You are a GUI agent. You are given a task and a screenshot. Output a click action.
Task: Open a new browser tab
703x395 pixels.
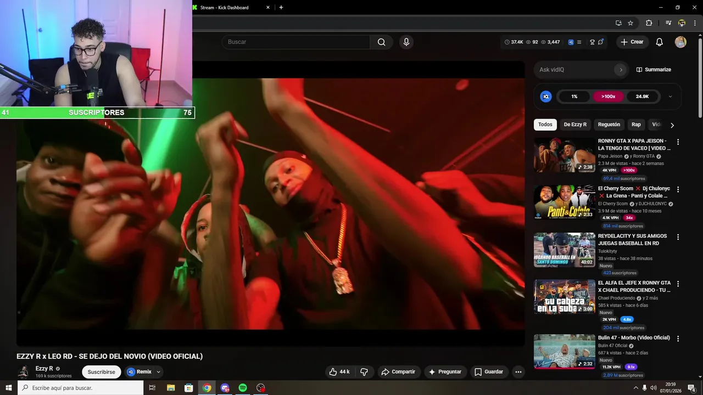tap(281, 8)
